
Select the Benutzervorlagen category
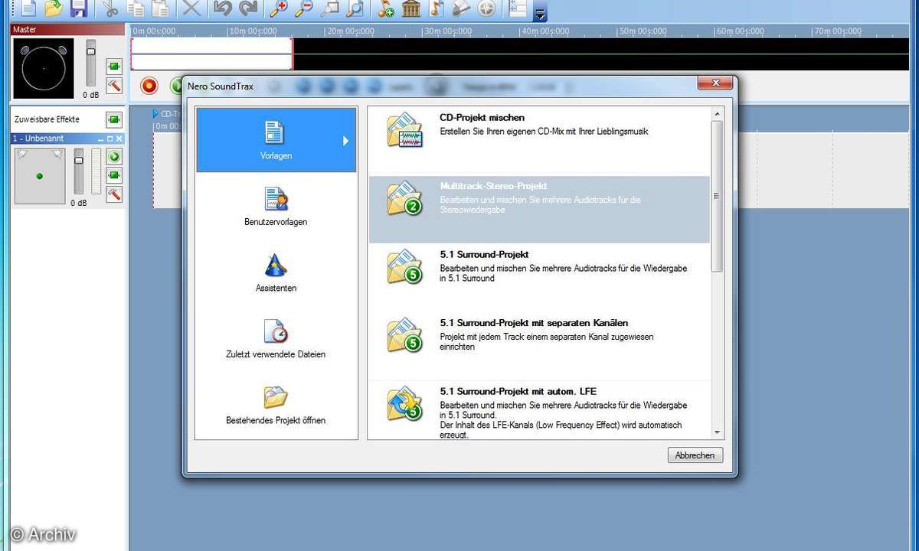click(x=276, y=206)
